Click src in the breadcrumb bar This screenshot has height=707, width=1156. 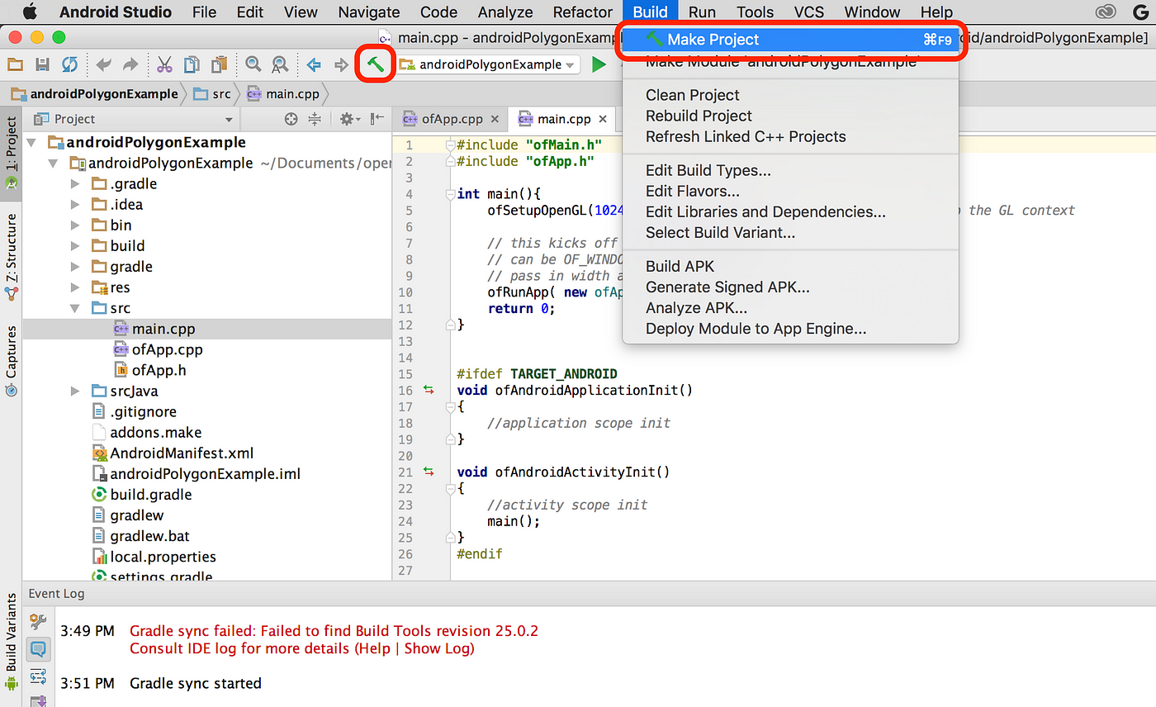[x=212, y=94]
